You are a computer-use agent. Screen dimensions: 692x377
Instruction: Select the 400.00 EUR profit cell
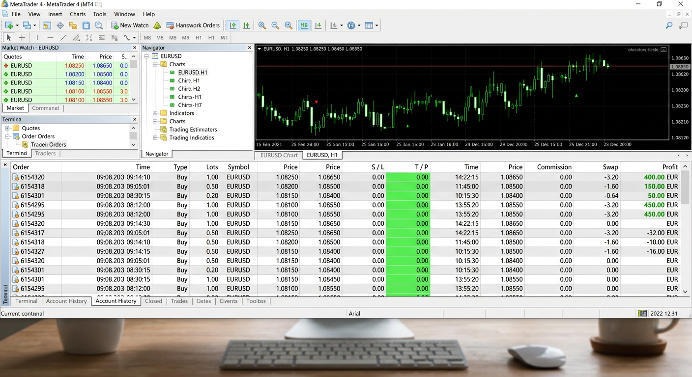[650, 177]
